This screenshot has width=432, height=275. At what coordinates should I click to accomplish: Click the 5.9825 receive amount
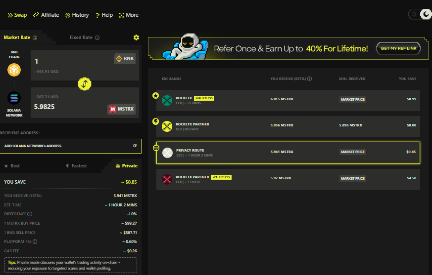click(45, 107)
